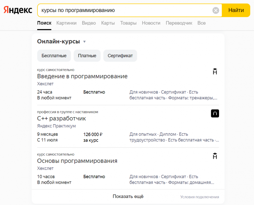Click the Yandex logo
Image resolution: width=254 pixels, height=205 pixels.
tap(18, 10)
